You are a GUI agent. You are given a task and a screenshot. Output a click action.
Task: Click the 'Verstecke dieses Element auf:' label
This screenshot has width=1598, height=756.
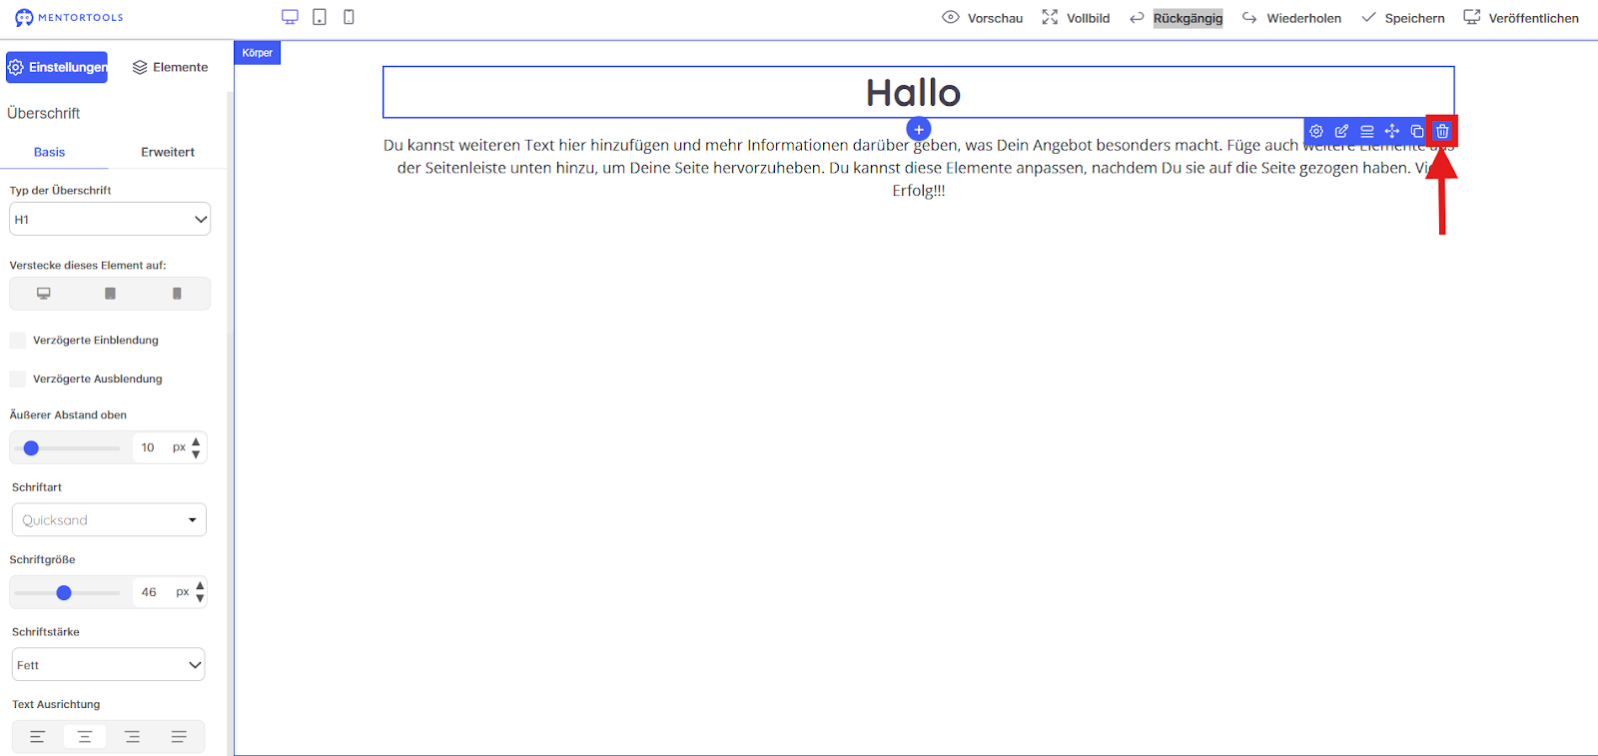(x=88, y=266)
